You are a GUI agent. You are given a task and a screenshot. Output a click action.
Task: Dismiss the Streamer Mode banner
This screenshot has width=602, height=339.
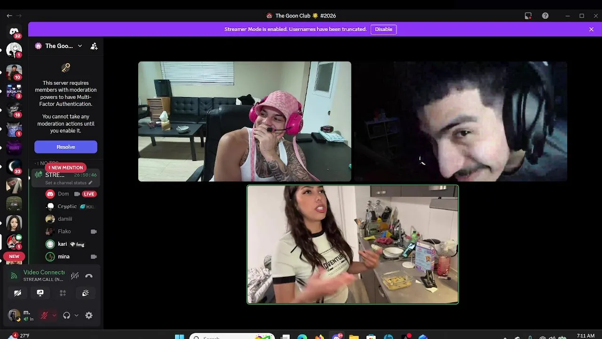[x=591, y=29]
